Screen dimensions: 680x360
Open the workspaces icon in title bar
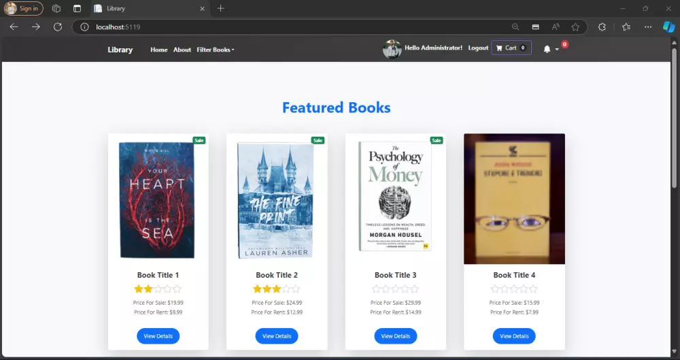point(56,8)
